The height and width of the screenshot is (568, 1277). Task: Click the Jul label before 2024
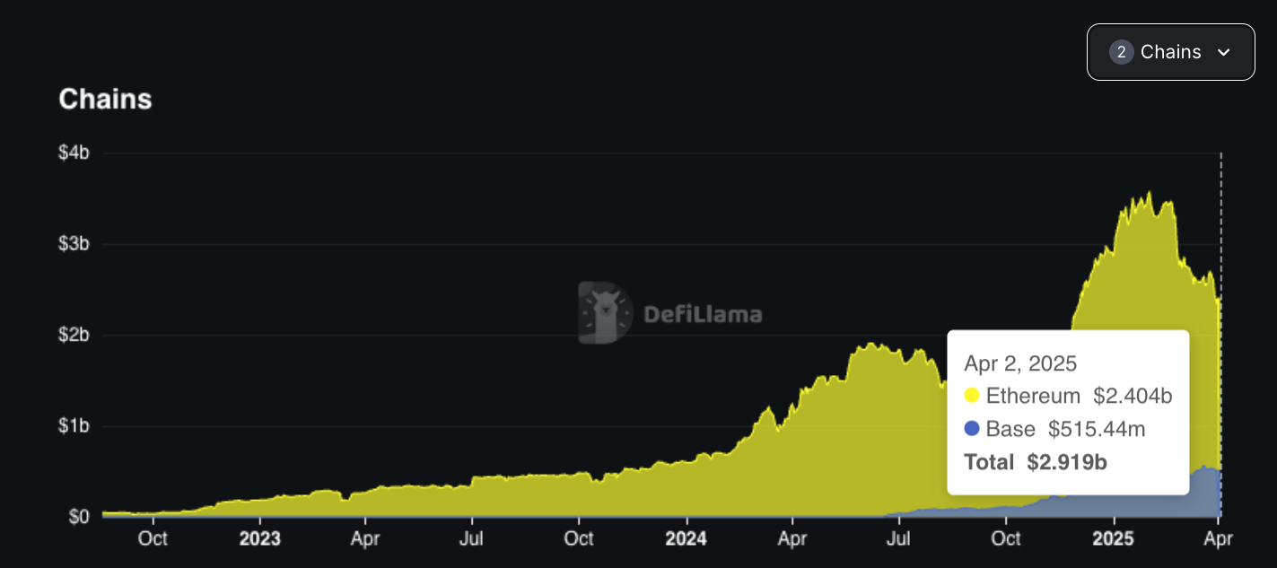coord(472,538)
